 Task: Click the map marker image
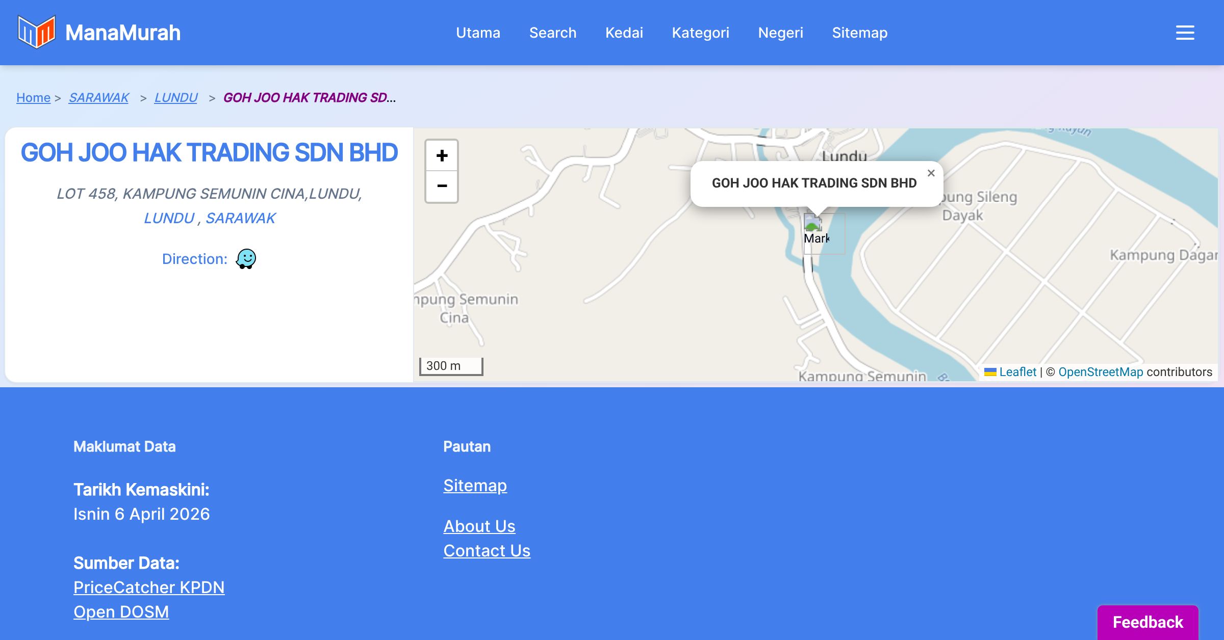tap(813, 224)
